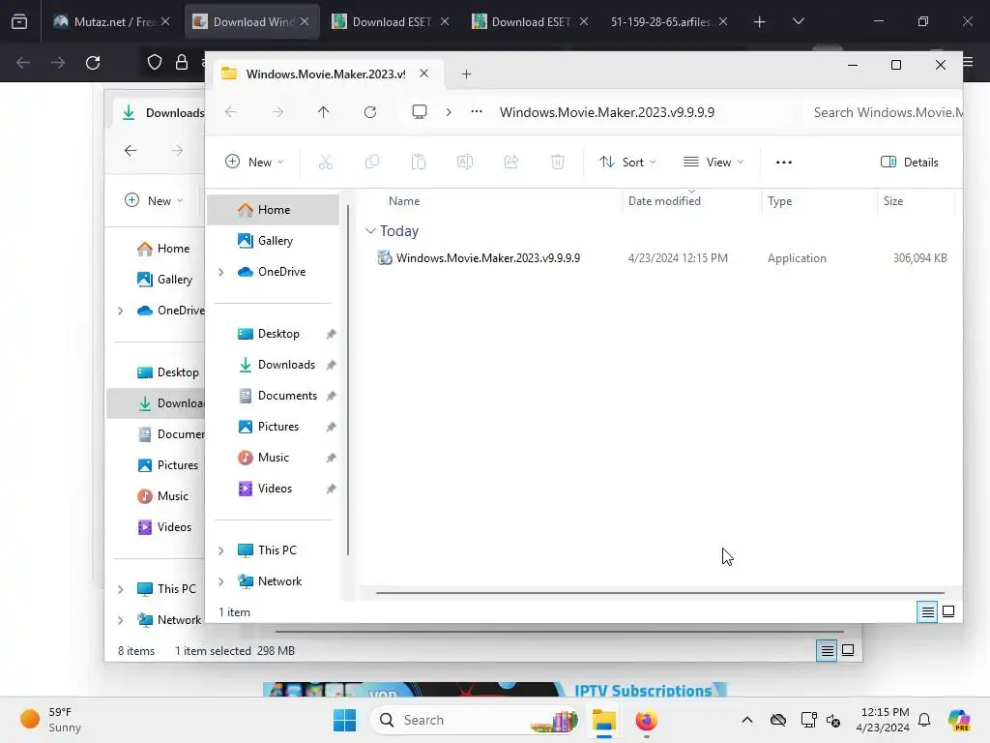Image resolution: width=990 pixels, height=743 pixels.
Task: Reload the page in Firefox
Action: (x=93, y=63)
